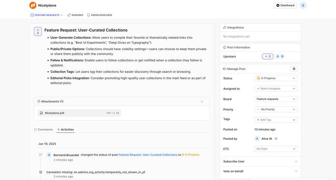The height and width of the screenshot is (180, 336).
Task: Click the post title 'Feature Request: User-Curated Collections'
Action: point(86,30)
